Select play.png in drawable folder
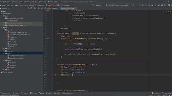This screenshot has height=96, width=172. (12, 39)
